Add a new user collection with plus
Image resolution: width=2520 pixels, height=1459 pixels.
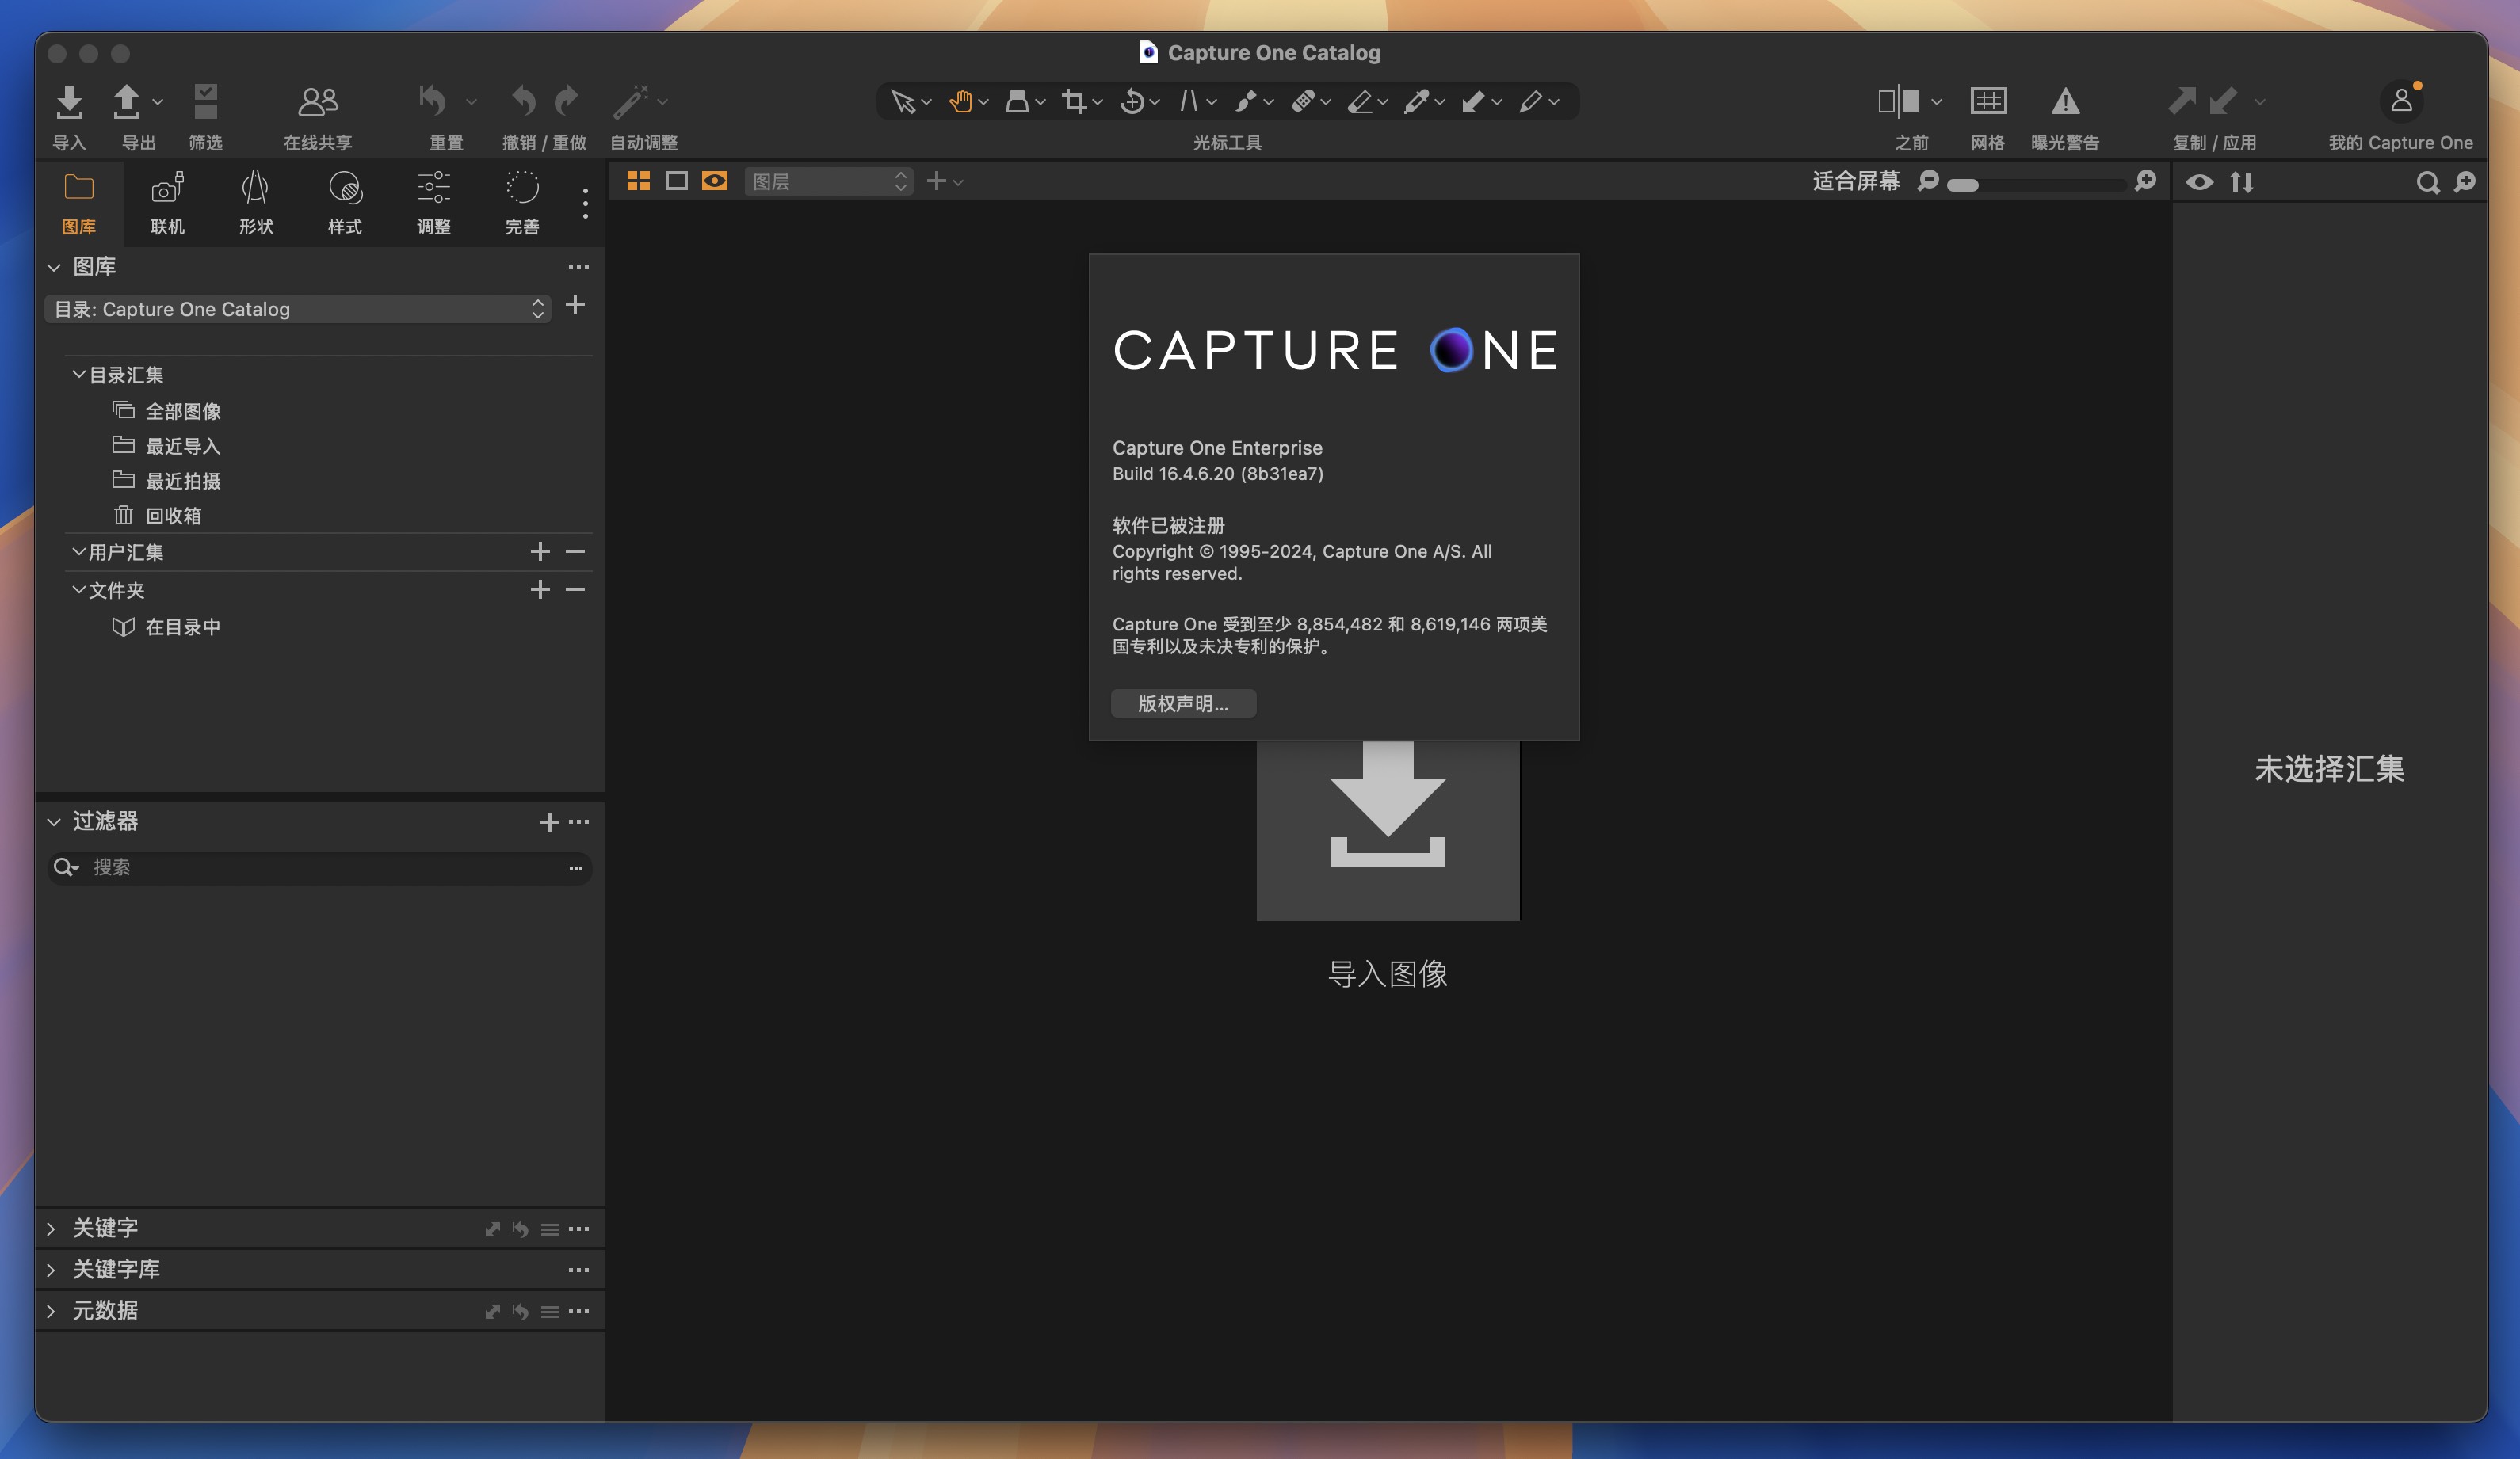(540, 551)
